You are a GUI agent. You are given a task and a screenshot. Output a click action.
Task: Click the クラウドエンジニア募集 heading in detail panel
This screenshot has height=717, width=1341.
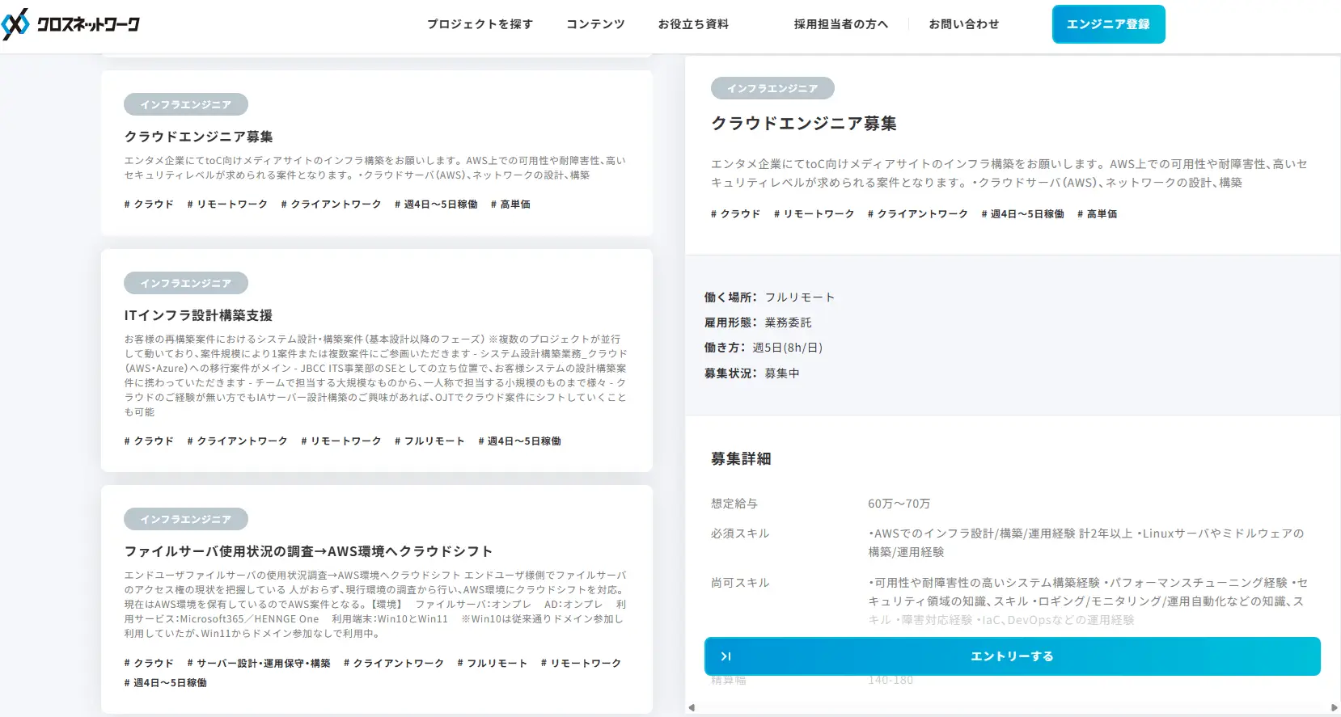(804, 124)
